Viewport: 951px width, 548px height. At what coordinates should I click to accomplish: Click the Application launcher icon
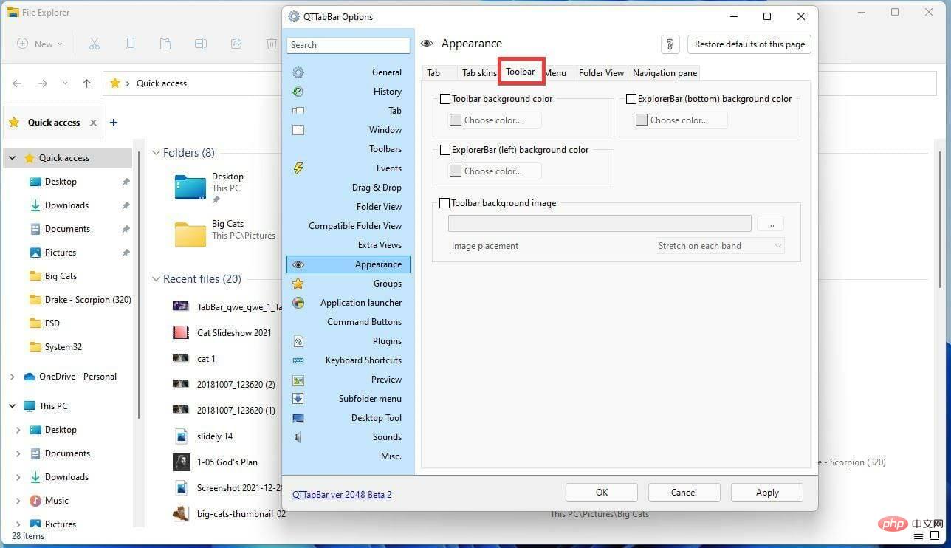click(298, 303)
